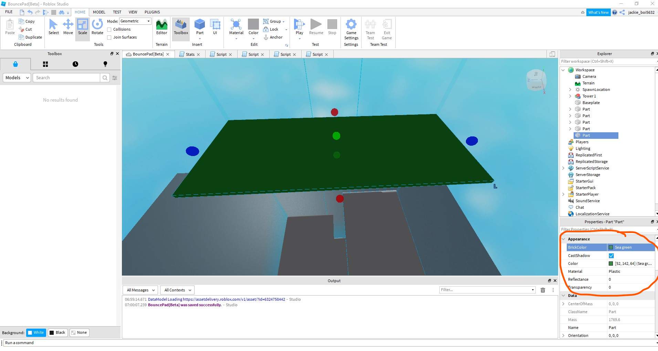This screenshot has width=658, height=351.
Task: Click the What's New button
Action: tap(598, 12)
